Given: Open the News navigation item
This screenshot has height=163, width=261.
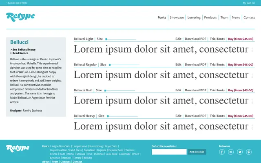Looking at the screenshot, I should pyautogui.click(x=236, y=18).
